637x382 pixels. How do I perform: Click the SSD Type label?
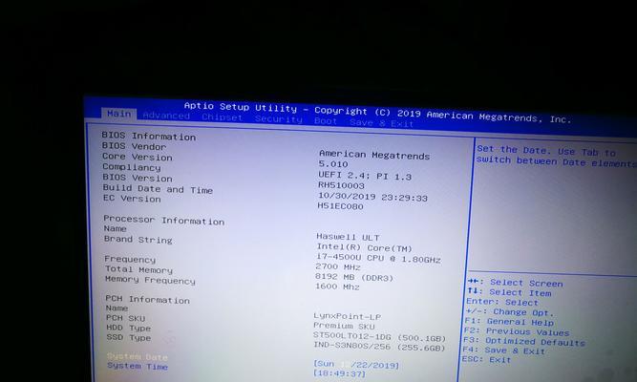[x=129, y=337]
